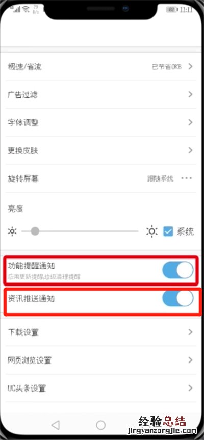The width and height of the screenshot is (204, 440).
Task: Tap the low brightness sun icon
Action: click(12, 231)
